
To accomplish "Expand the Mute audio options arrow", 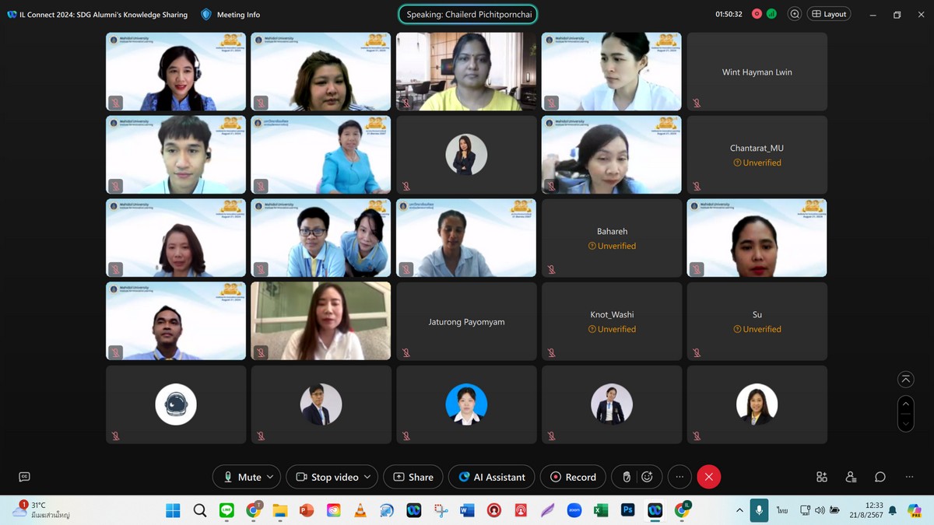I will click(270, 477).
